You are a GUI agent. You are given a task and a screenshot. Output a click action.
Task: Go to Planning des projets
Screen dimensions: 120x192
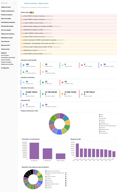(x=7, y=26)
